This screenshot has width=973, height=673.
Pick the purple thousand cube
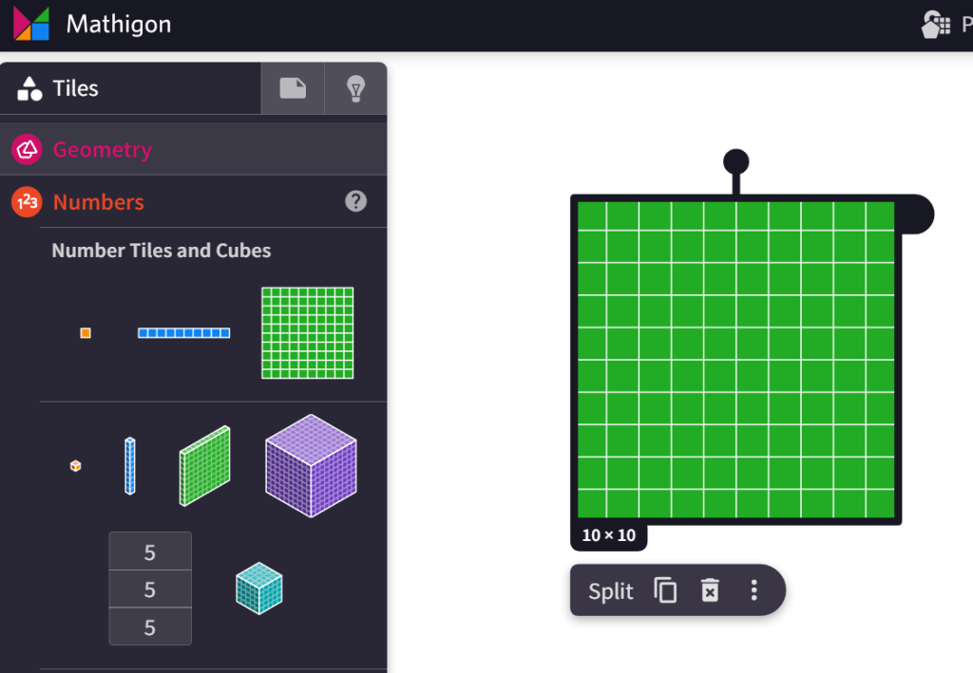coord(311,466)
